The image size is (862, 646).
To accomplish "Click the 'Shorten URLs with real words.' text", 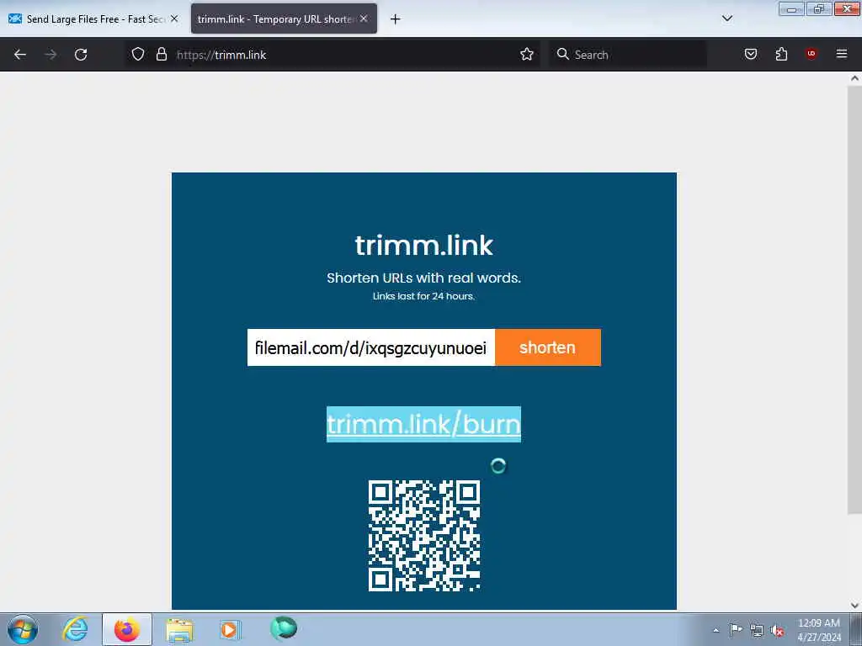I will (x=424, y=278).
